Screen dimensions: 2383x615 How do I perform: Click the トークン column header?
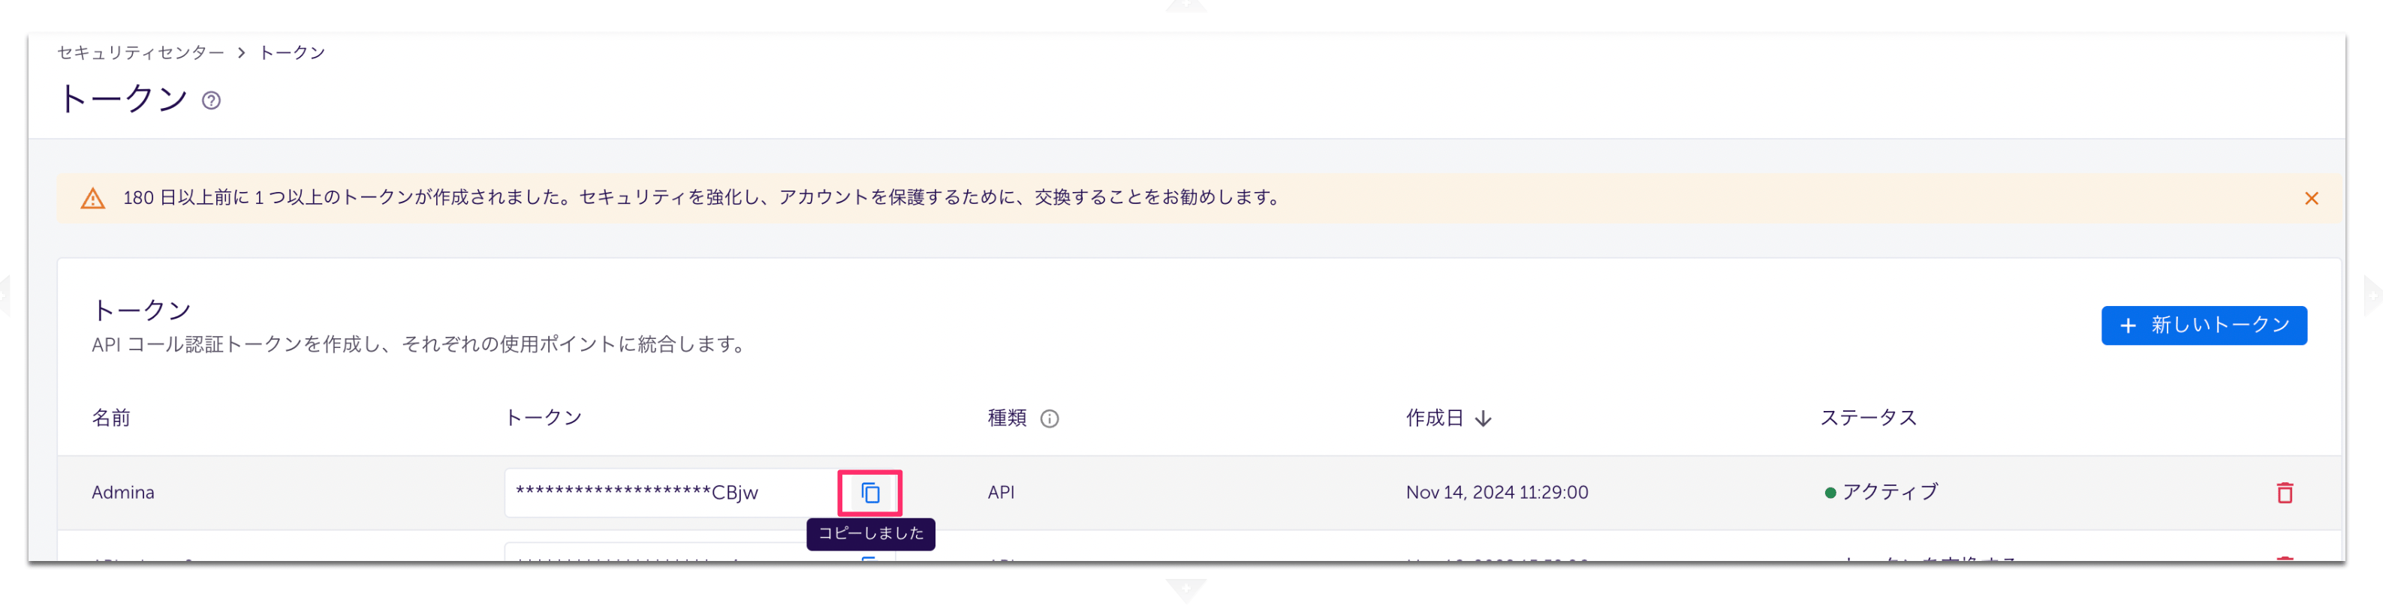pyautogui.click(x=543, y=418)
